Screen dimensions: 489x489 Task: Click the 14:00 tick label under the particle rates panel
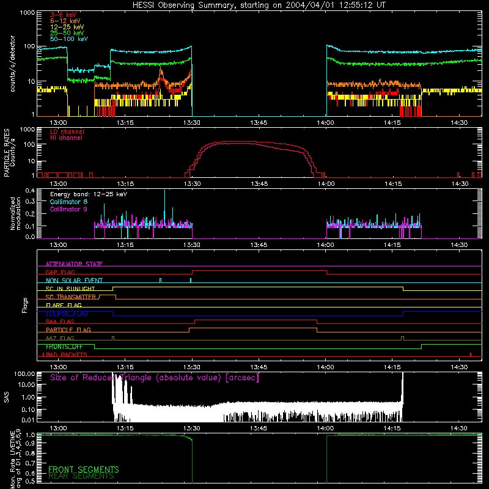coord(326,184)
